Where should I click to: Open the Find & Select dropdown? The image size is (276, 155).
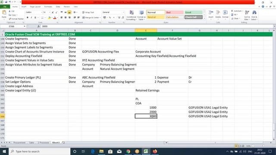click(254, 15)
